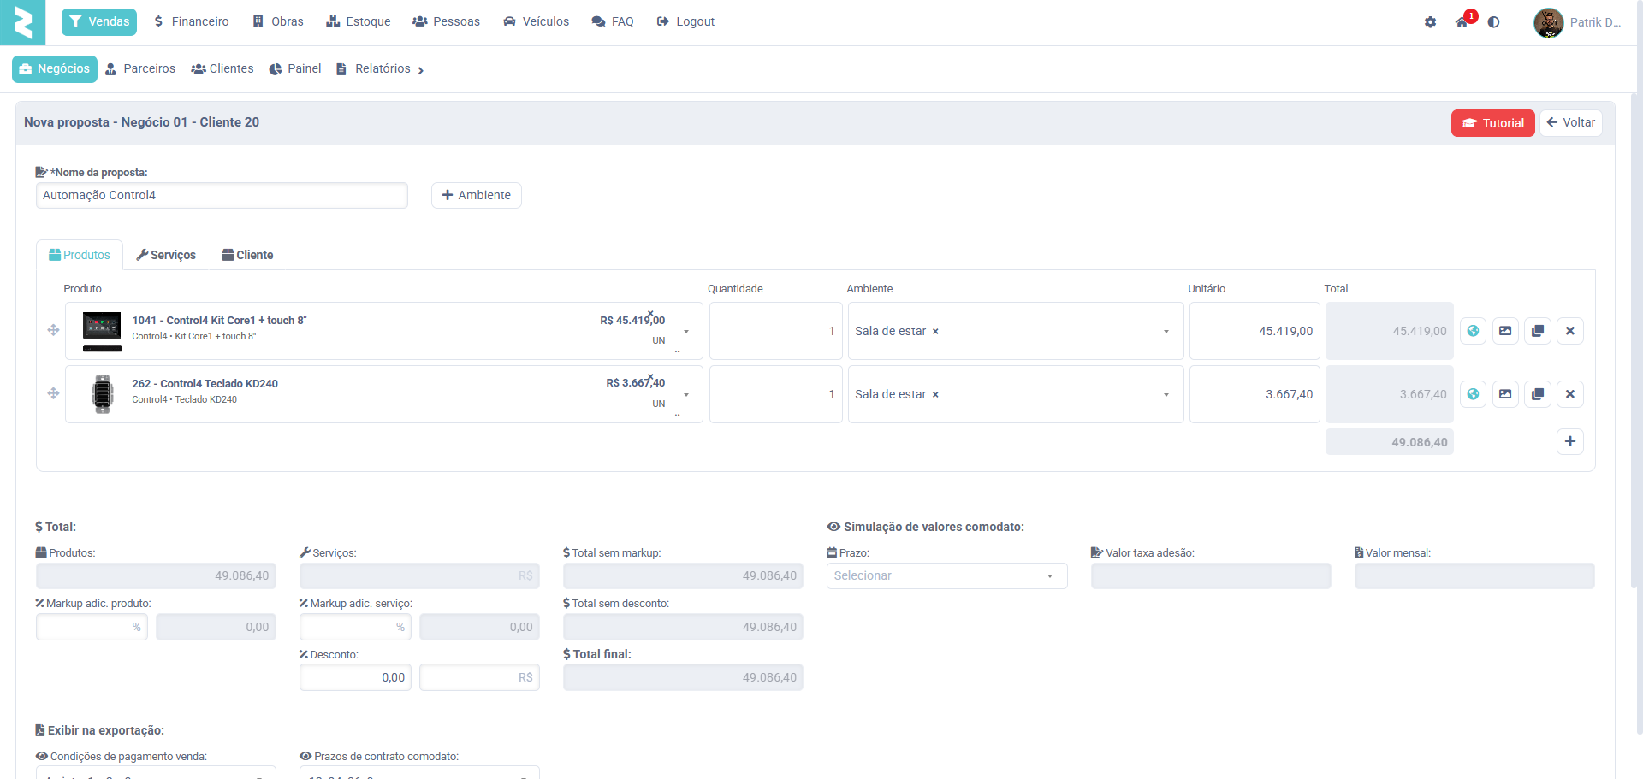The image size is (1643, 779).
Task: Click the Nome da proposta input field
Action: [x=222, y=195]
